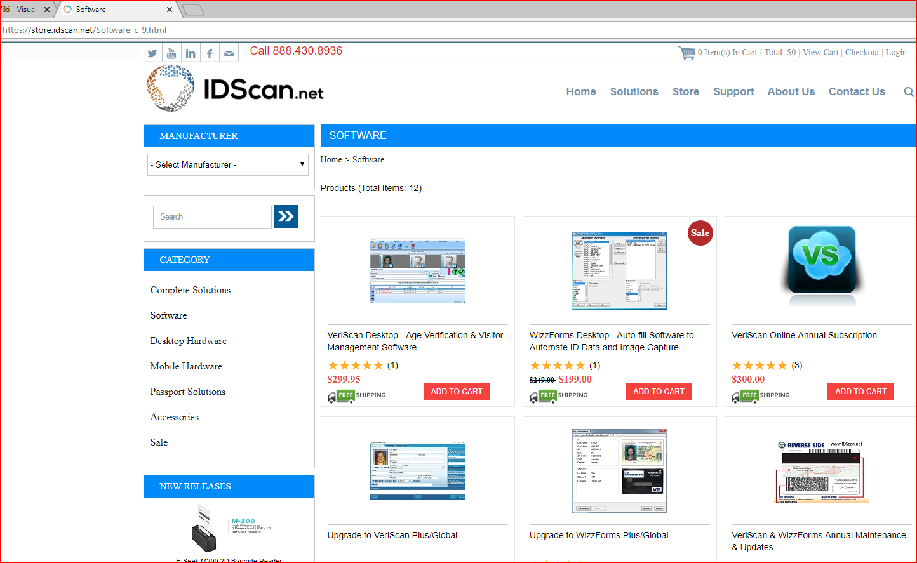Open the LinkedIn social icon
Image resolution: width=917 pixels, height=563 pixels.
191,53
